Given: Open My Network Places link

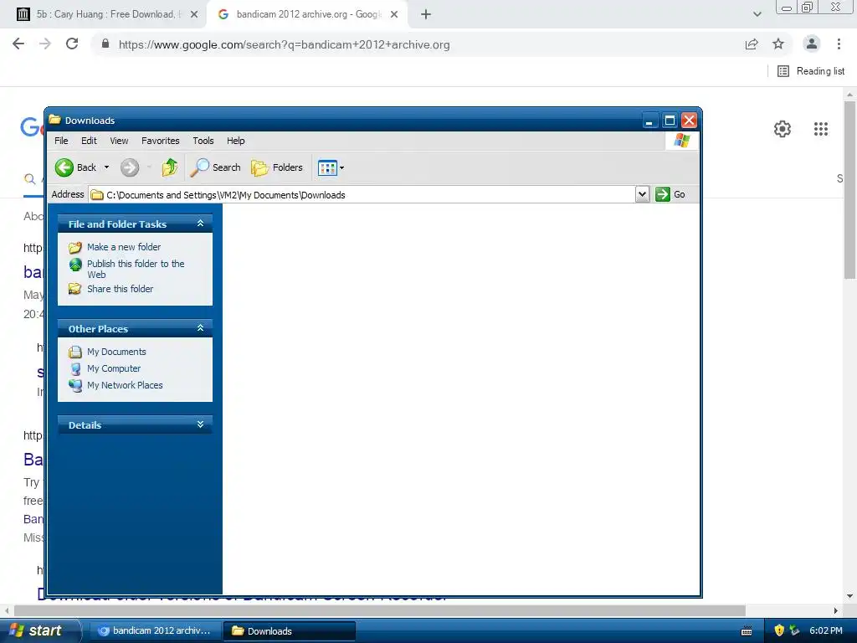Looking at the screenshot, I should (125, 385).
